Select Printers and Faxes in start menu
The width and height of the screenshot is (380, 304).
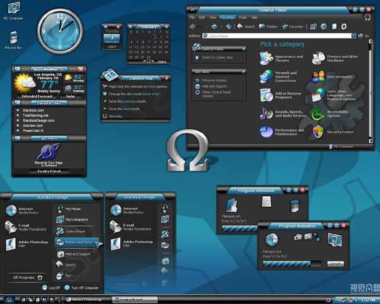(77, 242)
